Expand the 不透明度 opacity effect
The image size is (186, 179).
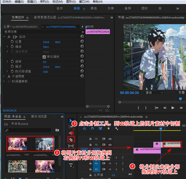pos(4,76)
